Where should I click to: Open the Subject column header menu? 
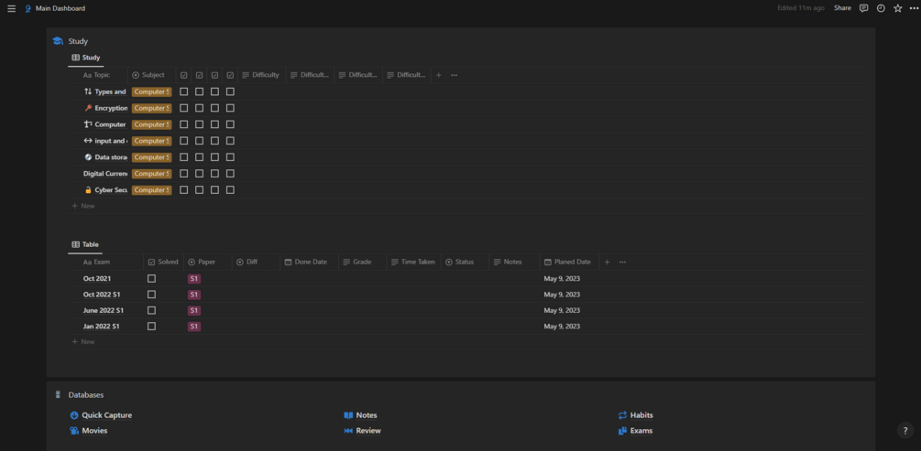[x=151, y=75]
